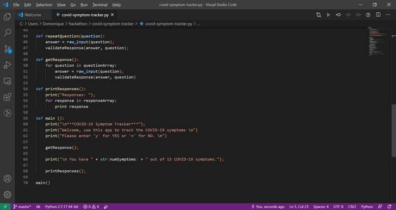Viewport: 396px width, 210px height.
Task: Open notifications bell in status bar
Action: tap(390, 207)
